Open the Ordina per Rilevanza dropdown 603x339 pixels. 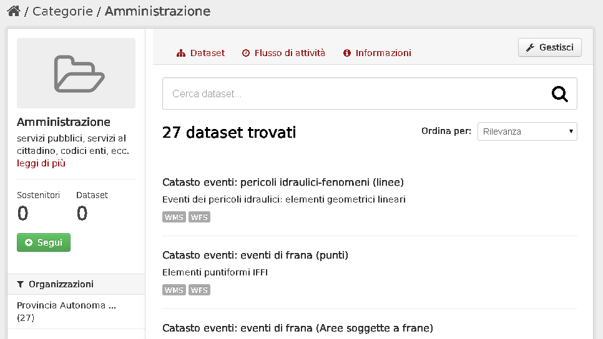[527, 131]
